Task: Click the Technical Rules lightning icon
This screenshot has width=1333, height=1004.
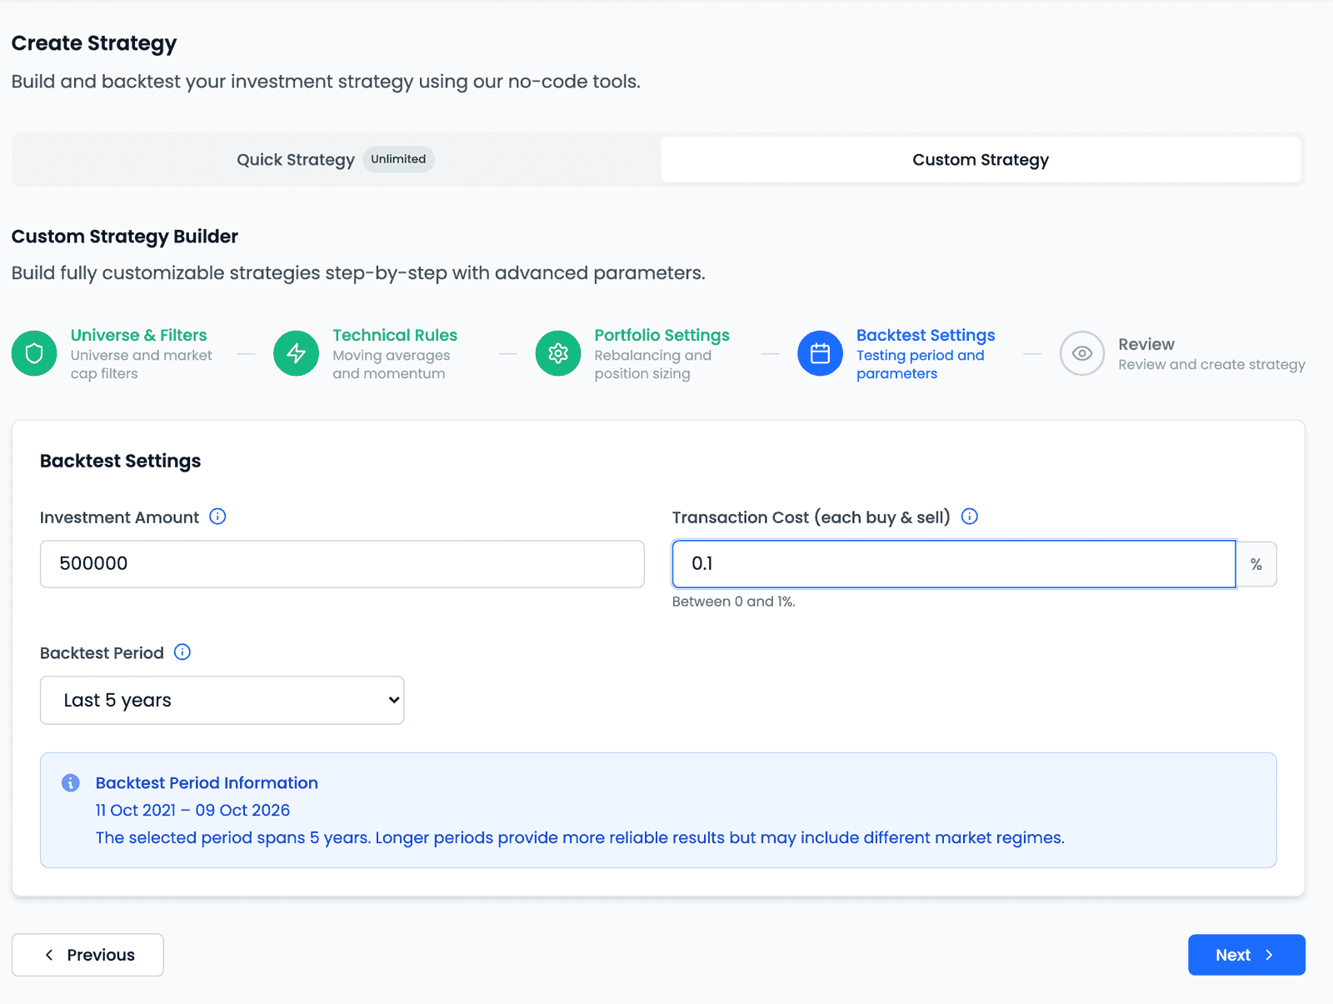Action: tap(296, 353)
